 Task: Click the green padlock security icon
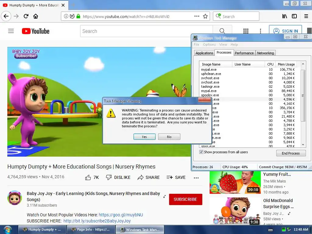point(78,16)
